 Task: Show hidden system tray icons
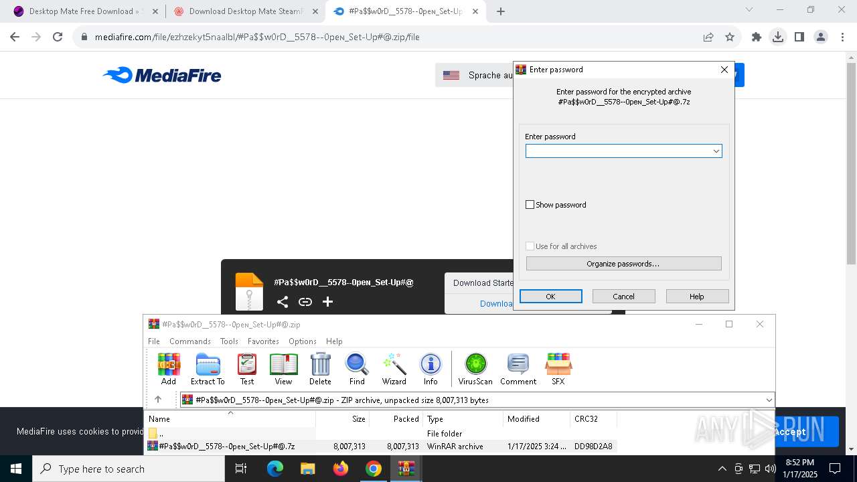[x=722, y=469]
